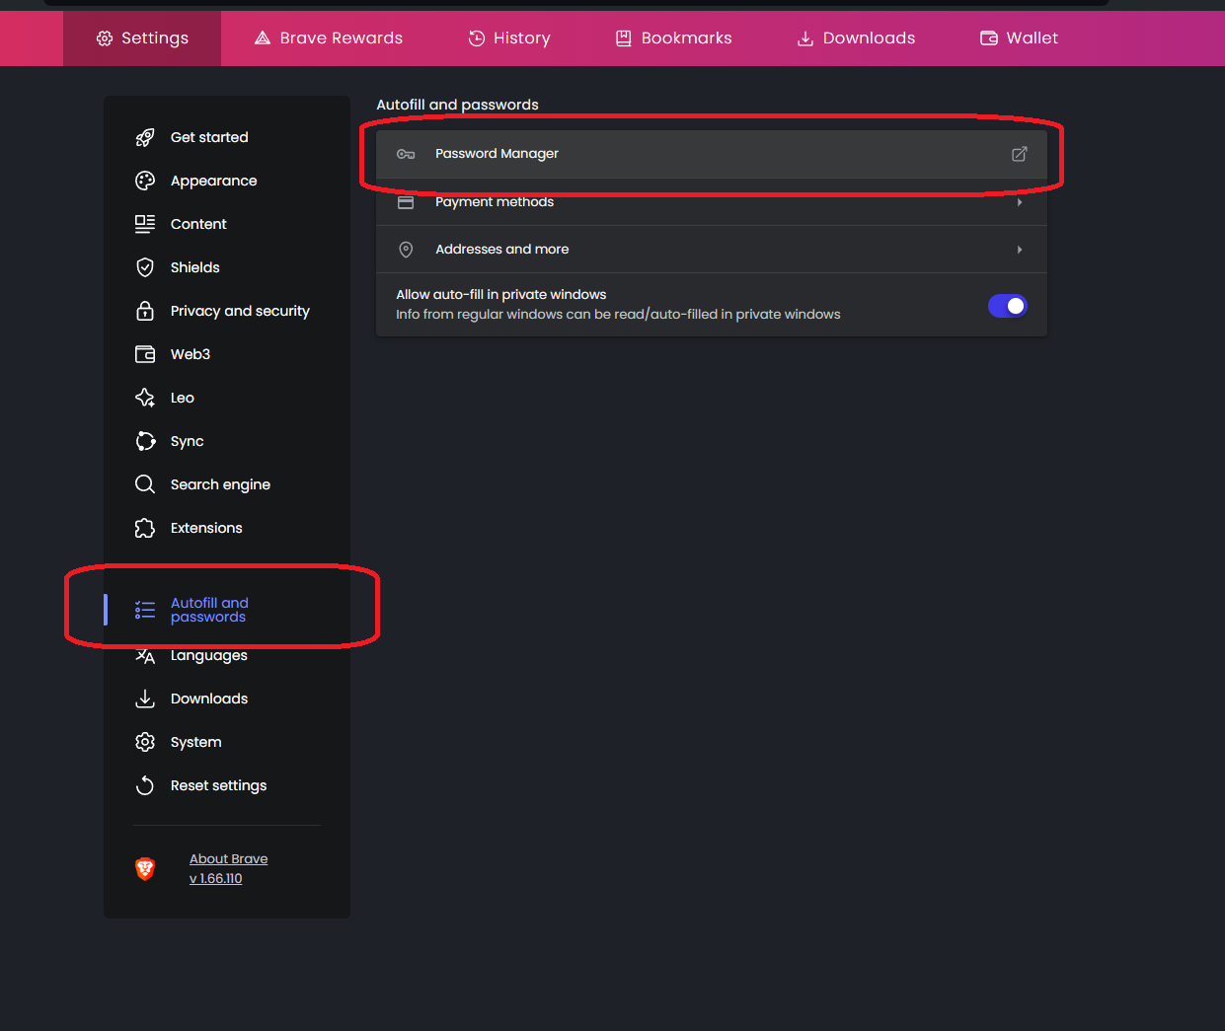Click the Payment methods card icon

406,202
